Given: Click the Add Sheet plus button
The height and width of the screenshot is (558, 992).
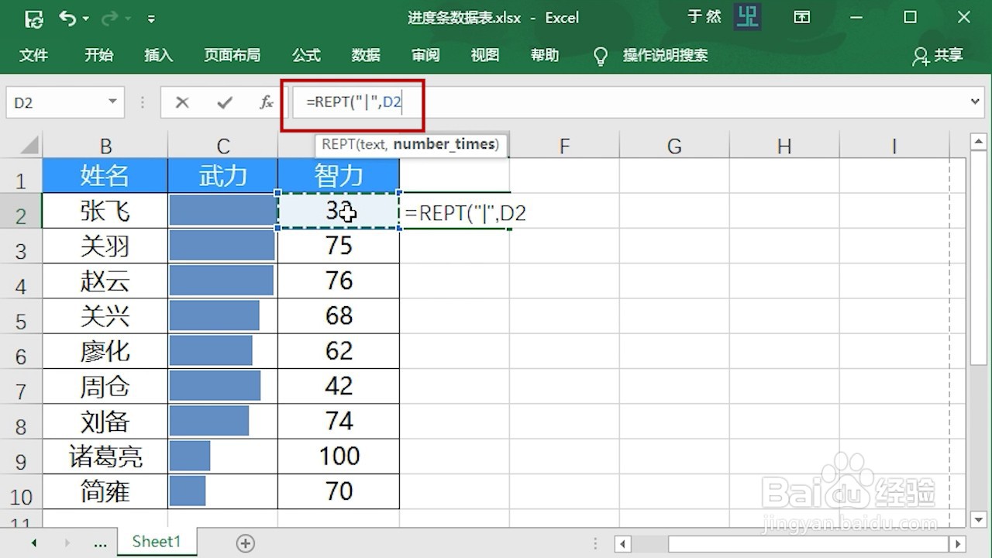Looking at the screenshot, I should click(245, 543).
